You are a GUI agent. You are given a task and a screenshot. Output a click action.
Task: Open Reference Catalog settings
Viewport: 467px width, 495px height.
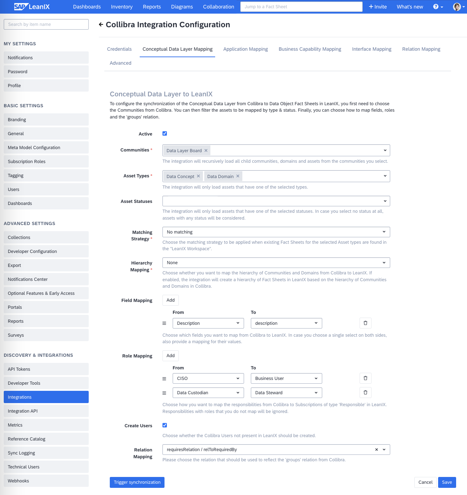pos(46,439)
